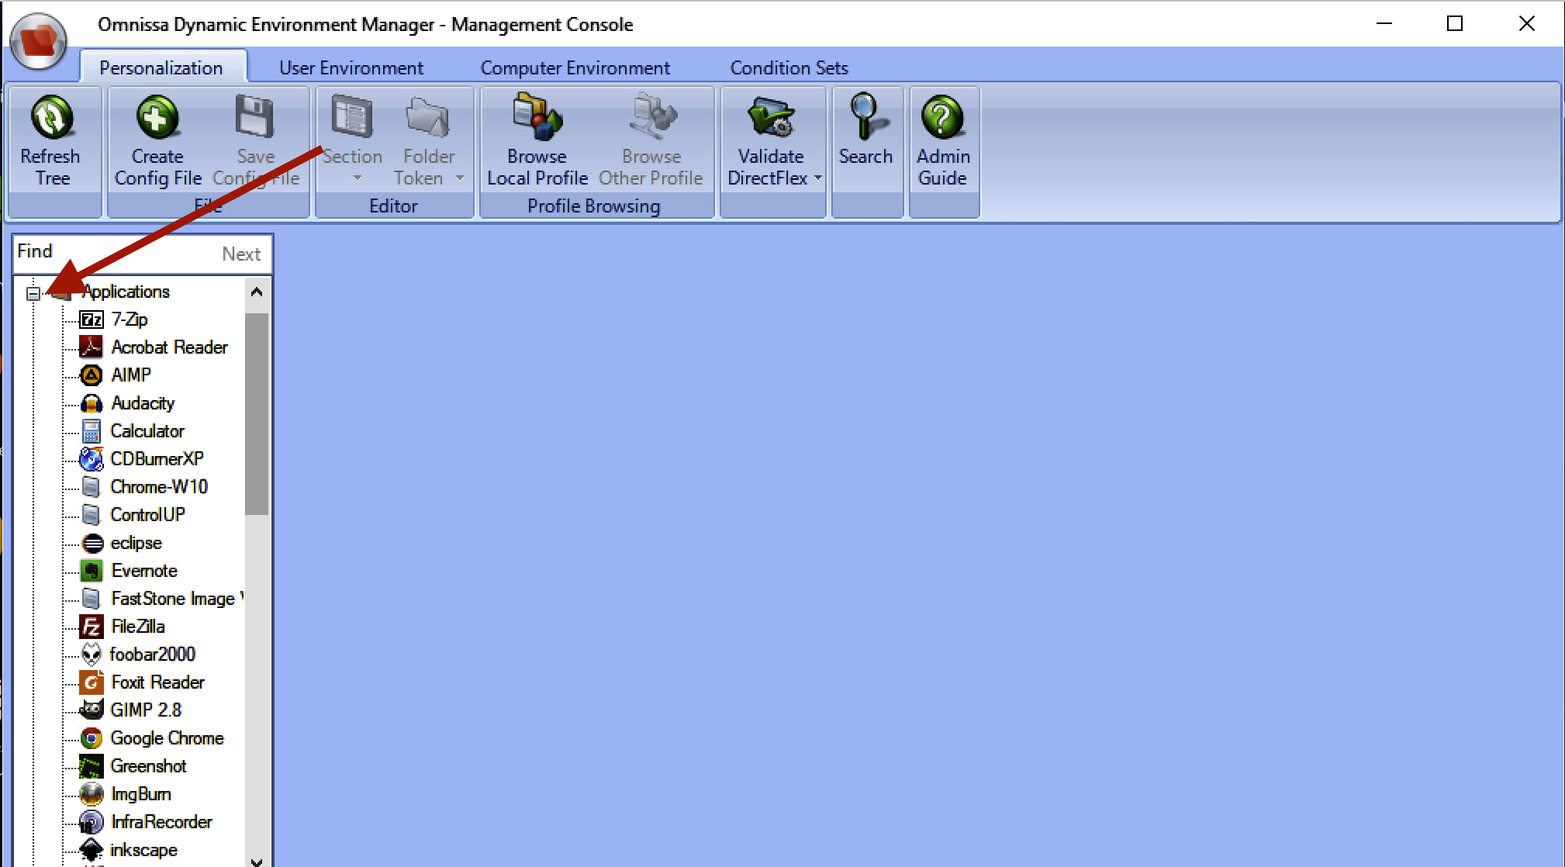Click the tree scrollbar down arrow
Screen dimensions: 1565x867
coord(257,861)
